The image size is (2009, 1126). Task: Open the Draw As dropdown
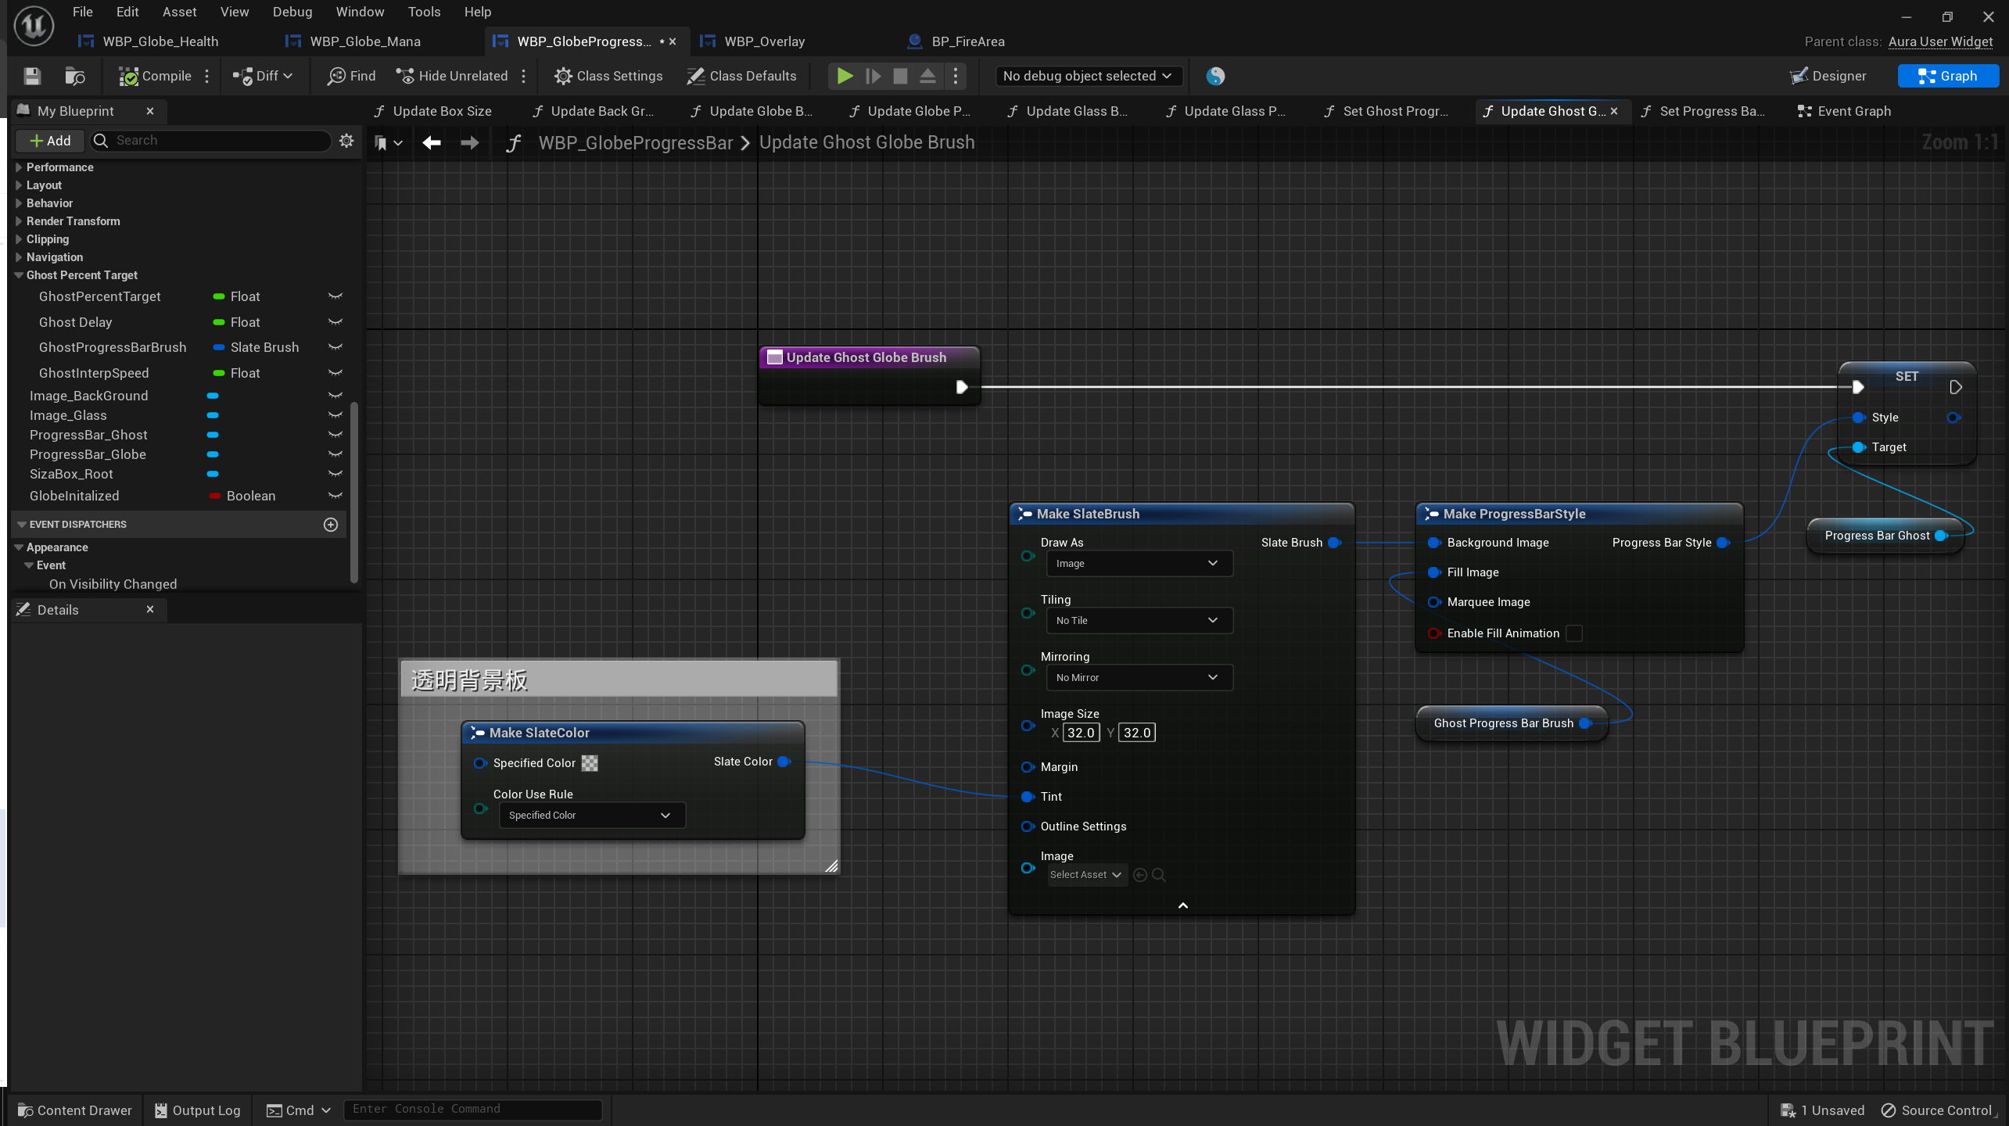point(1139,564)
